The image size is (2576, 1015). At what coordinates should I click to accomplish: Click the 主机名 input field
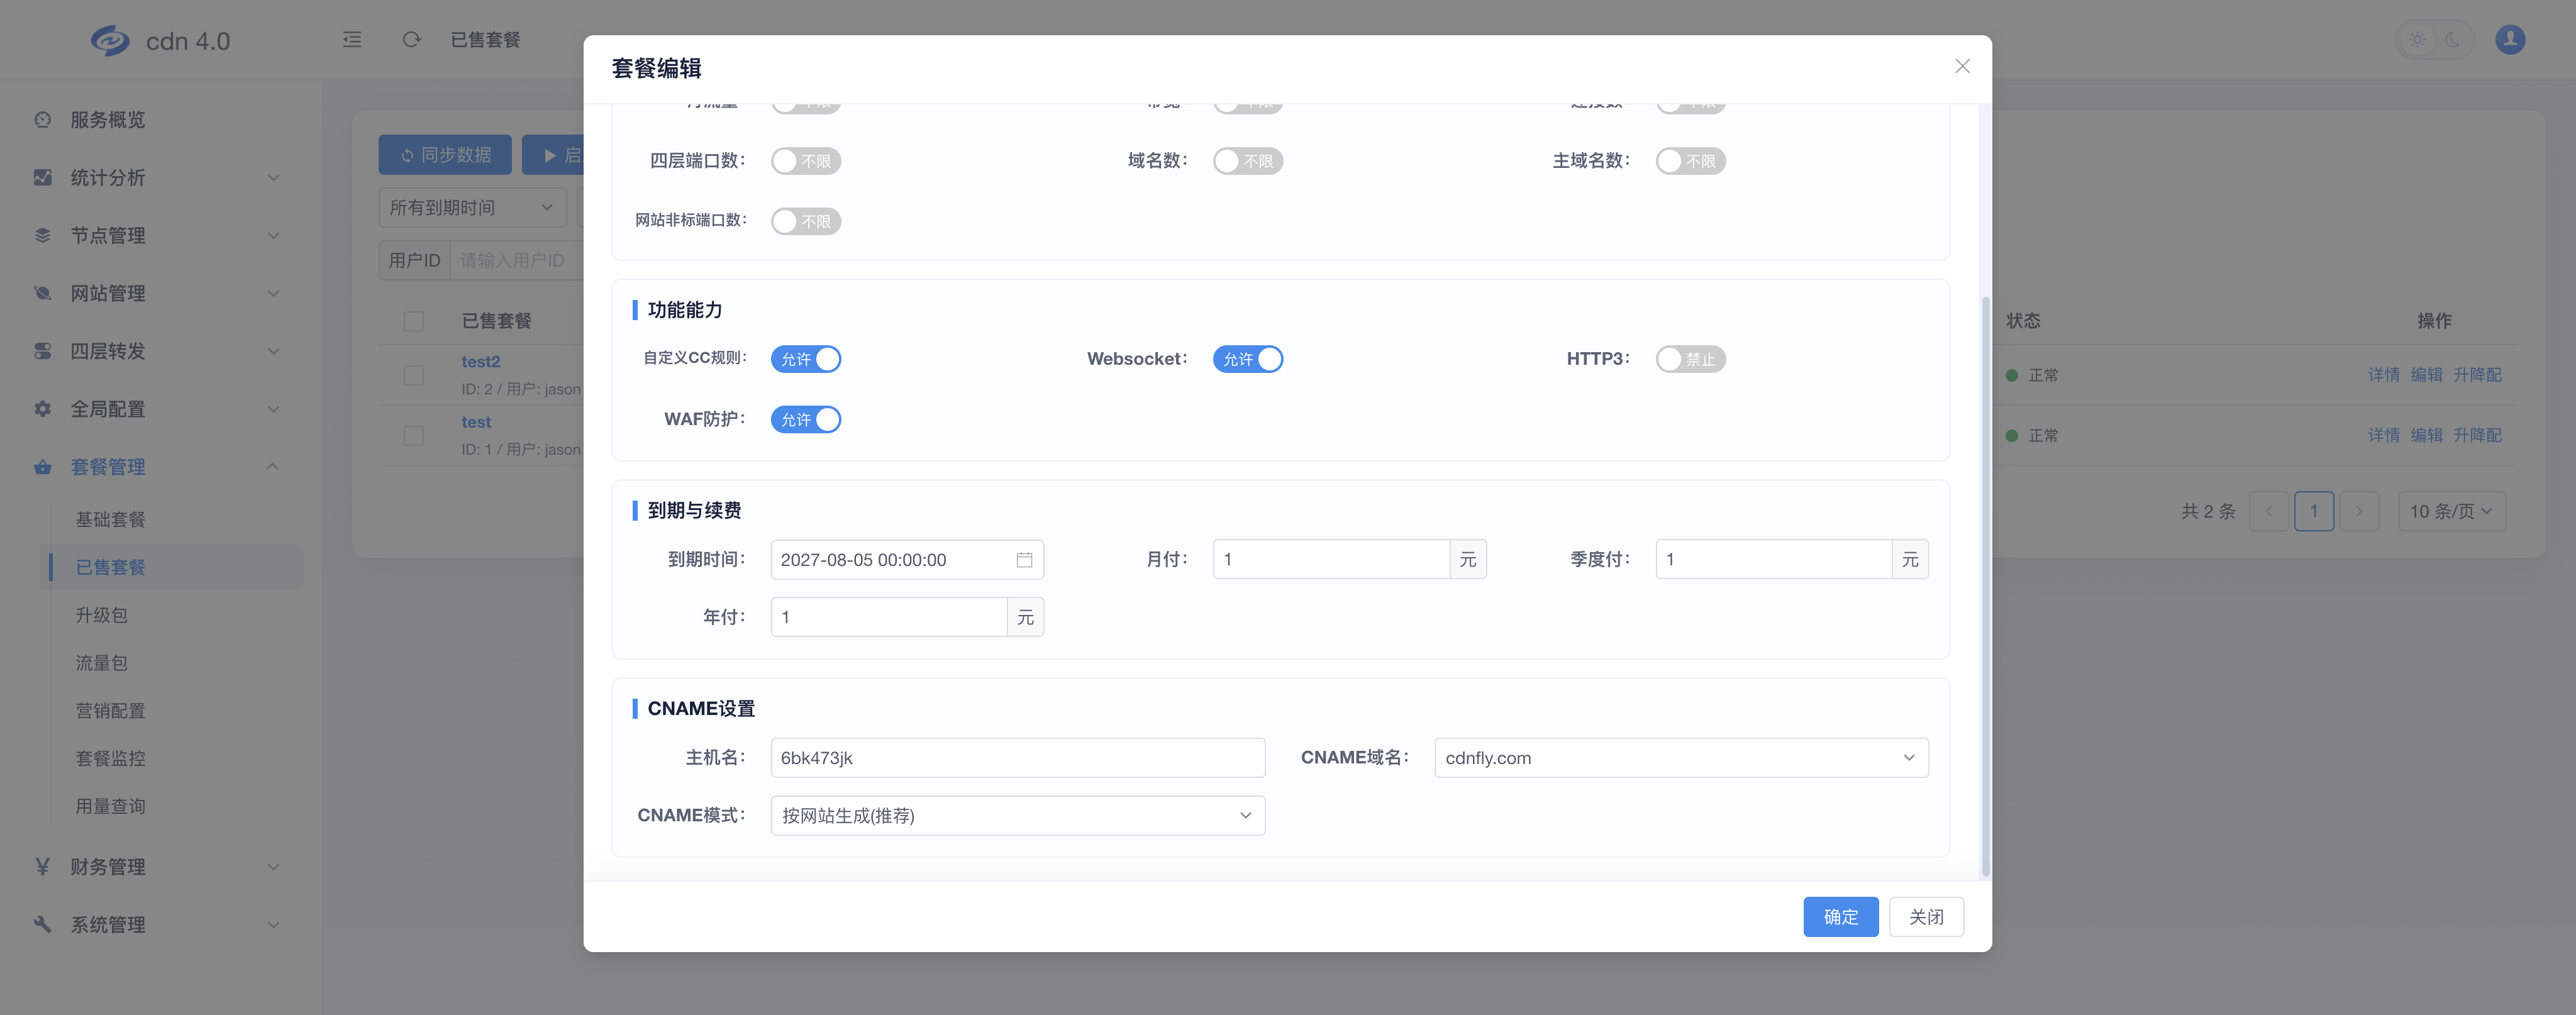tap(1018, 758)
